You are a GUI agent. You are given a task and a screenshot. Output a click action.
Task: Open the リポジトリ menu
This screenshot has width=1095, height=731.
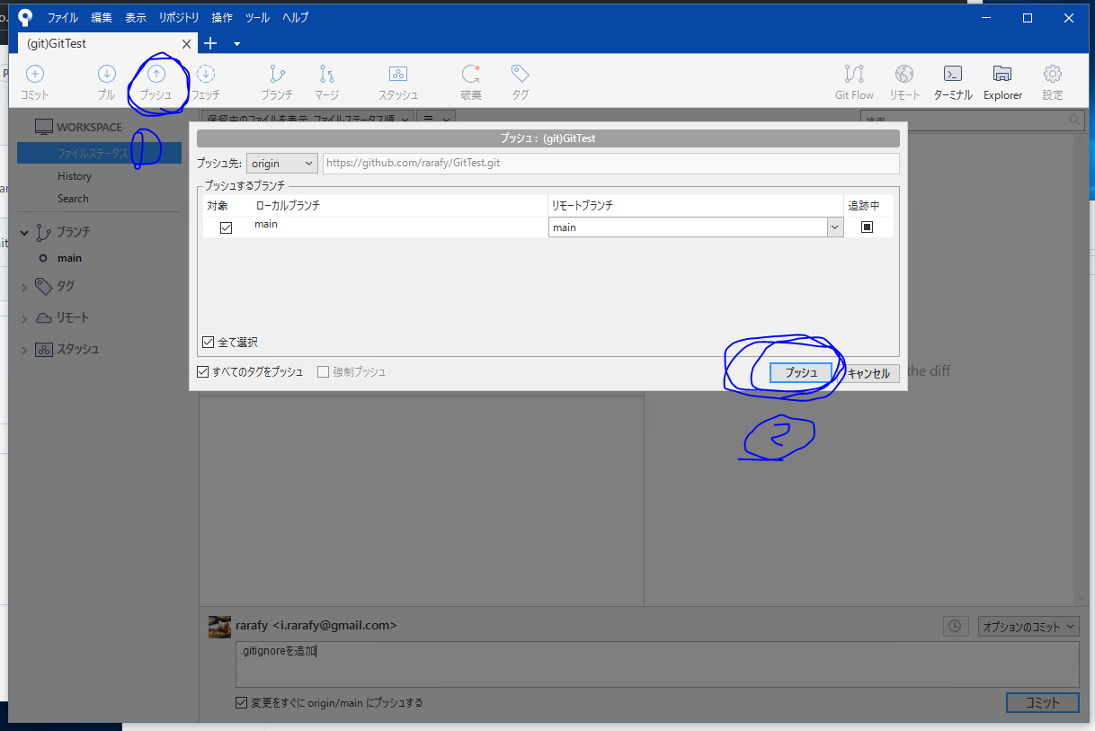(178, 16)
